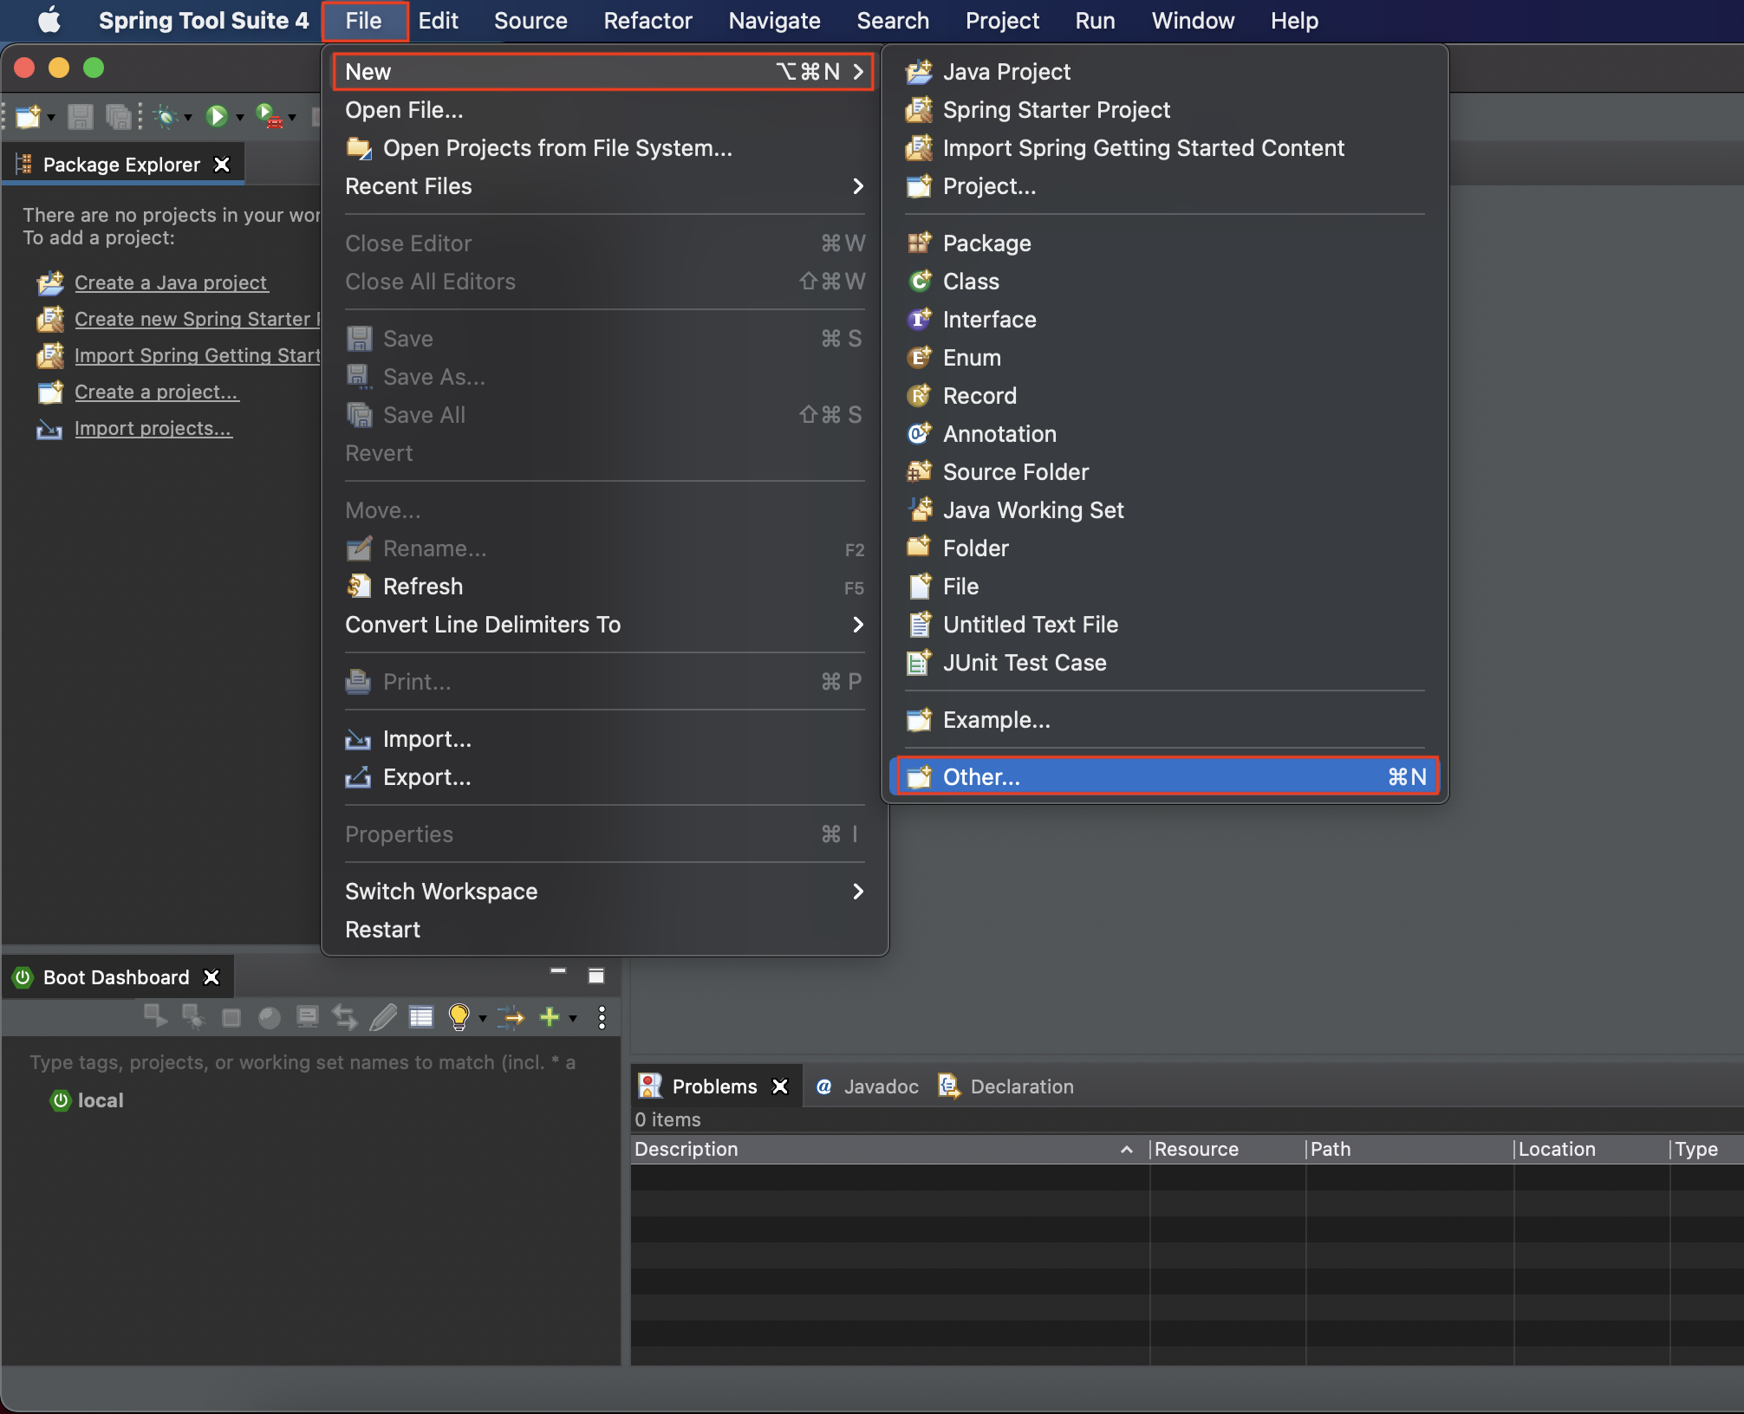Switch to the Declaration tab
This screenshot has height=1414, width=1744.
(1005, 1086)
